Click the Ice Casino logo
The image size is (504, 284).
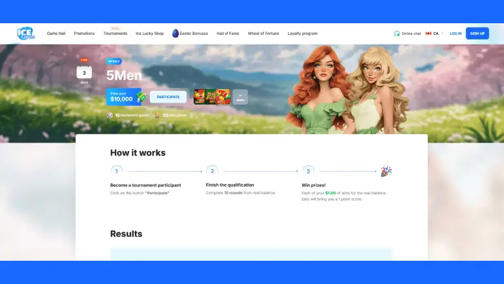[x=26, y=33]
